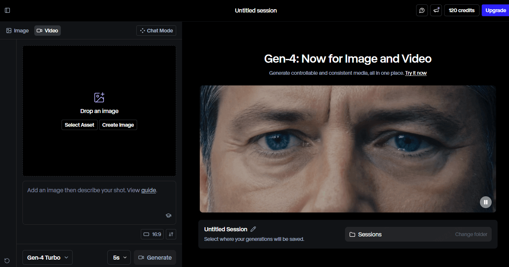This screenshot has width=509, height=267.
Task: Open the Try it now link
Action: [416, 73]
